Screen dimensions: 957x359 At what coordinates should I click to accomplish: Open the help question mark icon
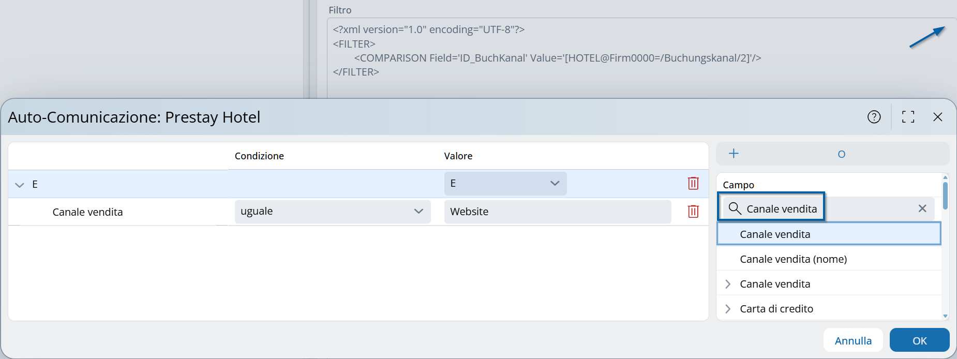click(x=874, y=117)
